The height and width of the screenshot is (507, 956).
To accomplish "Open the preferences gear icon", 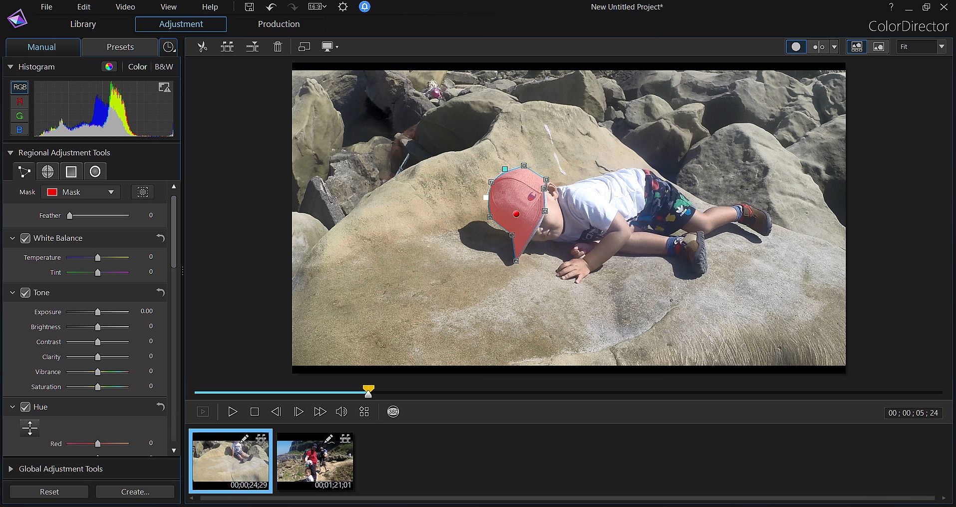I will point(342,7).
